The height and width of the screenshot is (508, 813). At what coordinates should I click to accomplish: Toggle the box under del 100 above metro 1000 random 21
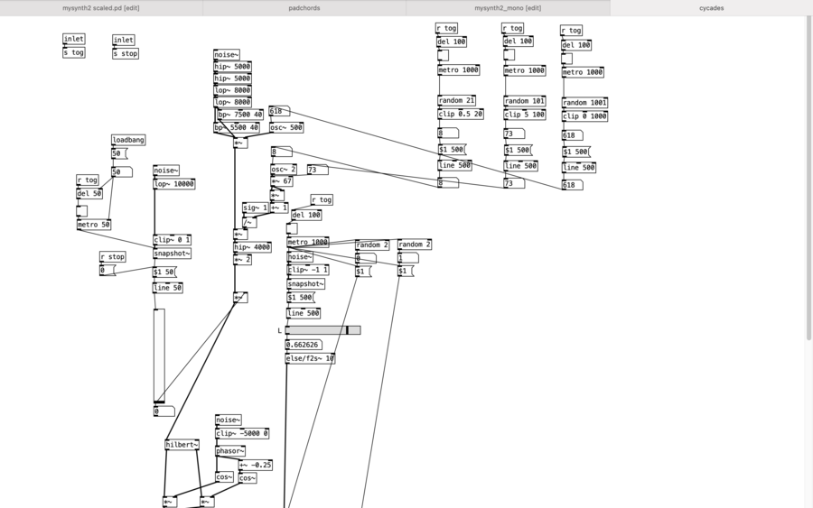[443, 55]
